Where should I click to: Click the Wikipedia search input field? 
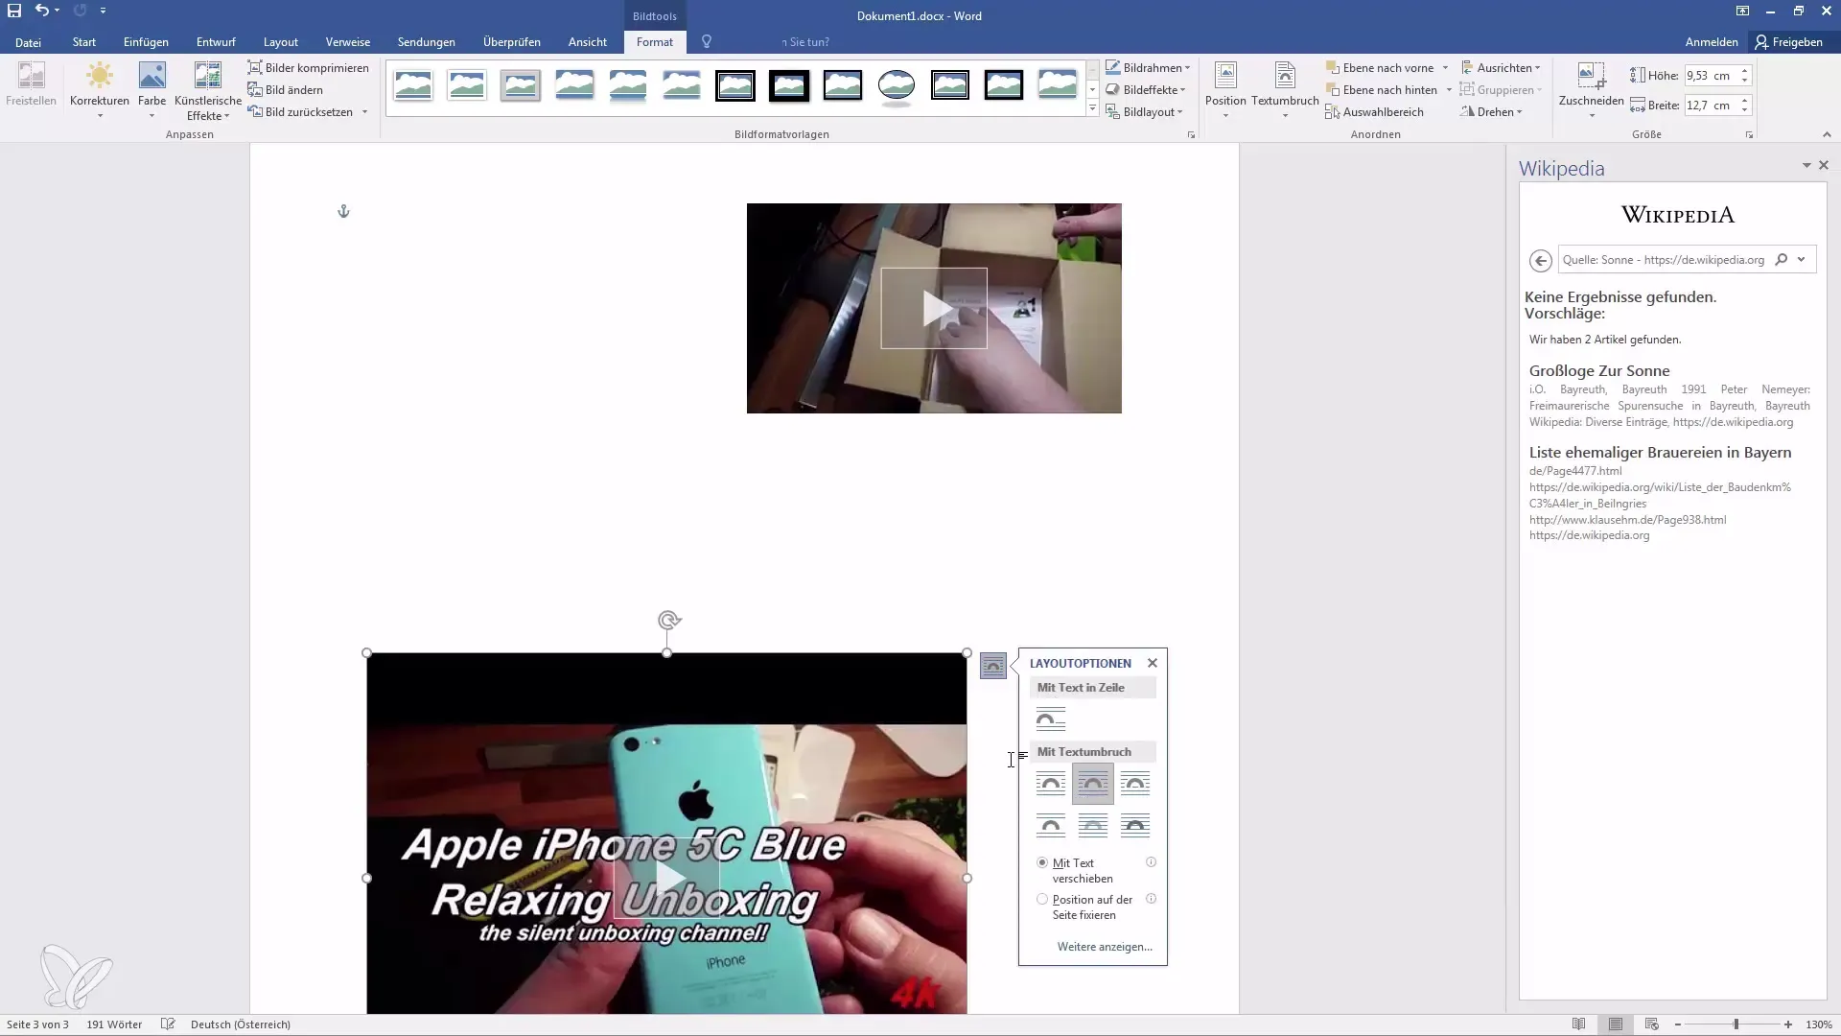pyautogui.click(x=1666, y=259)
